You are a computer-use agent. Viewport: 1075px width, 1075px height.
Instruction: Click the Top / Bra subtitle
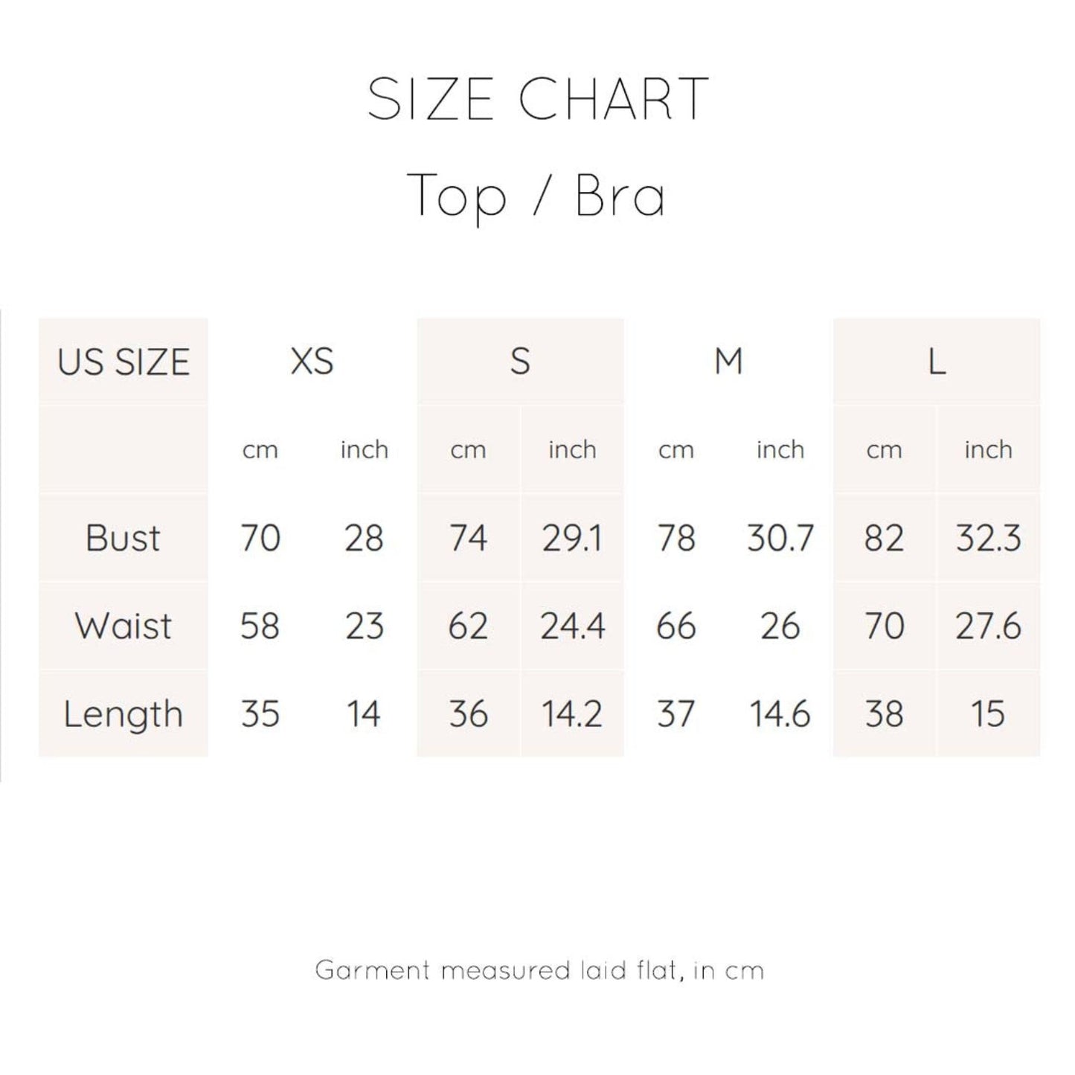pos(536,196)
